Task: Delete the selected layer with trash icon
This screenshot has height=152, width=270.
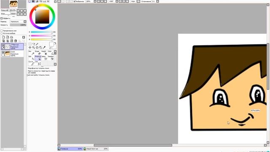Action: [16, 41]
